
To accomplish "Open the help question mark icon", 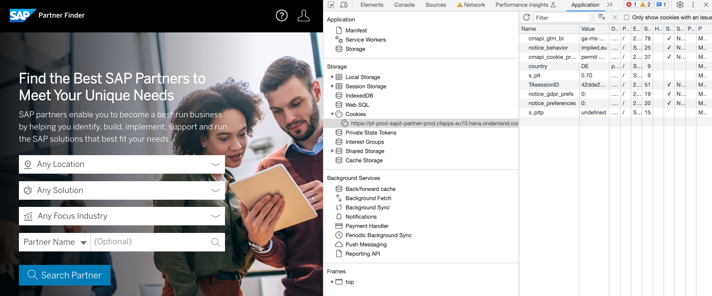I will (282, 16).
